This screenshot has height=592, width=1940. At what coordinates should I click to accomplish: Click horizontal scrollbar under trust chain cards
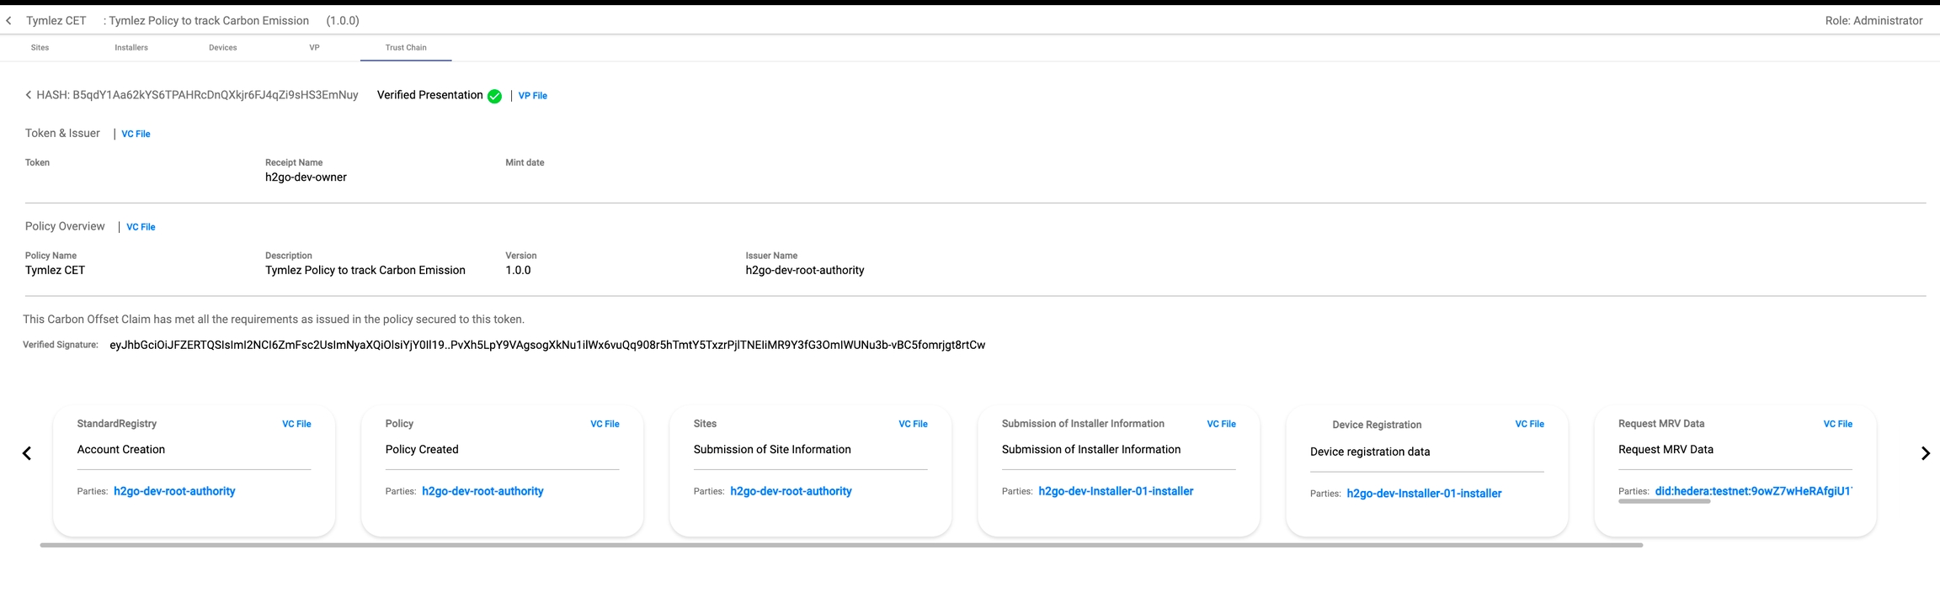point(840,545)
